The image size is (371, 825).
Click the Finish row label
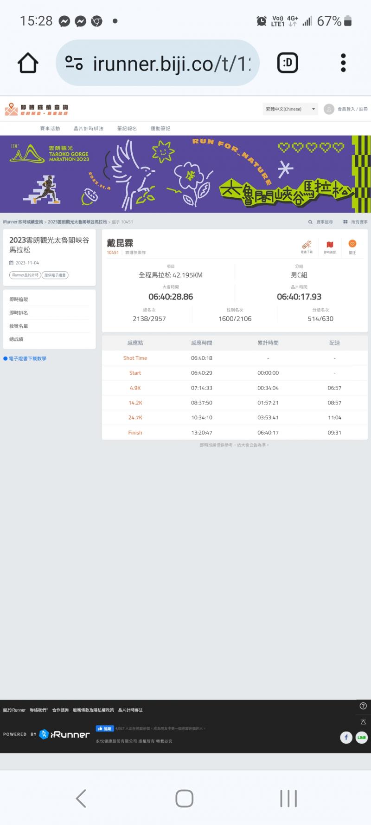tap(135, 432)
